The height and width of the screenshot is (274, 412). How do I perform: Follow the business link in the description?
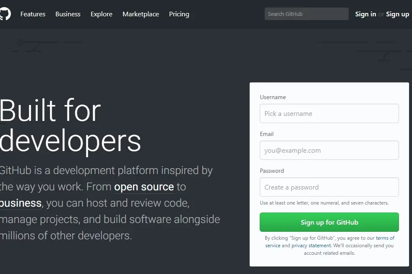point(21,203)
